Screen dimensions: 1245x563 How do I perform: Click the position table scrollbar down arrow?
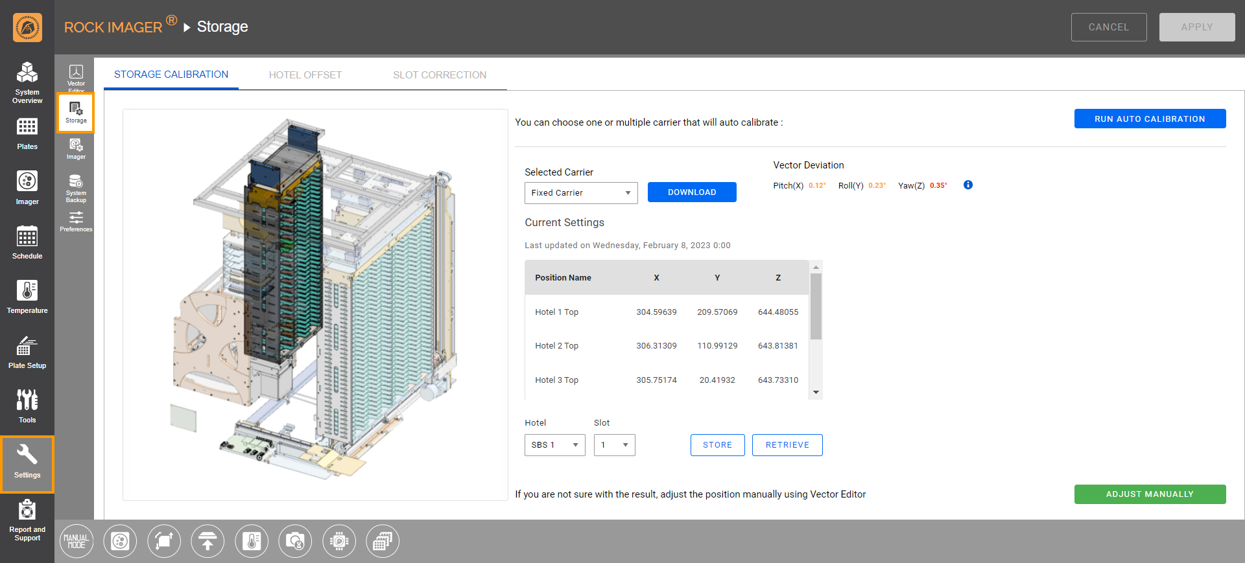point(816,392)
